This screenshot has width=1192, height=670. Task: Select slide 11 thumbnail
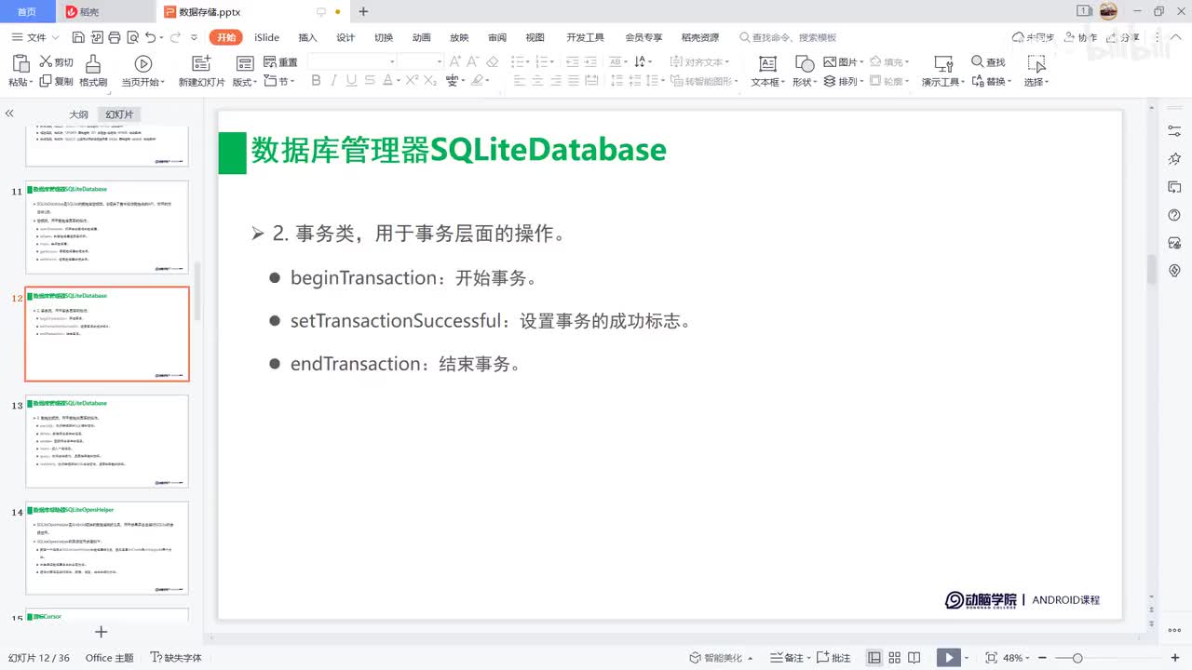[107, 227]
